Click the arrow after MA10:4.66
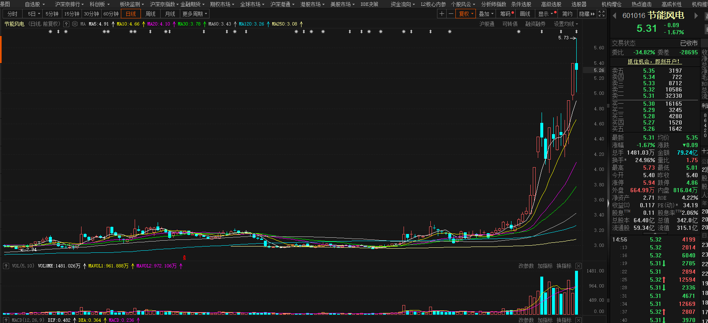708x323 pixels. (143, 24)
